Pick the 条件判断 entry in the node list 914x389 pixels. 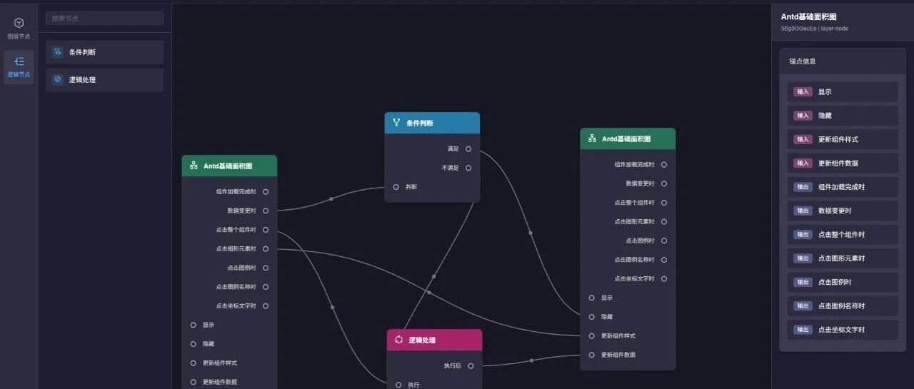pos(104,52)
